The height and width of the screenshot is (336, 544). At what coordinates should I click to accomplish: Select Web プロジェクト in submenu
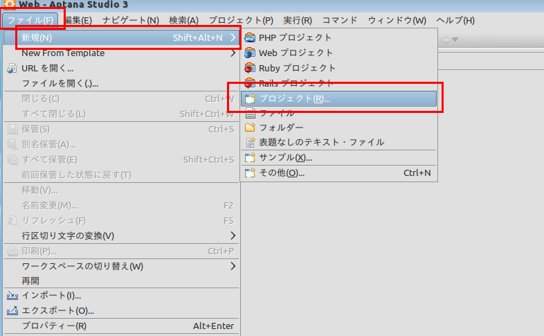339,53
